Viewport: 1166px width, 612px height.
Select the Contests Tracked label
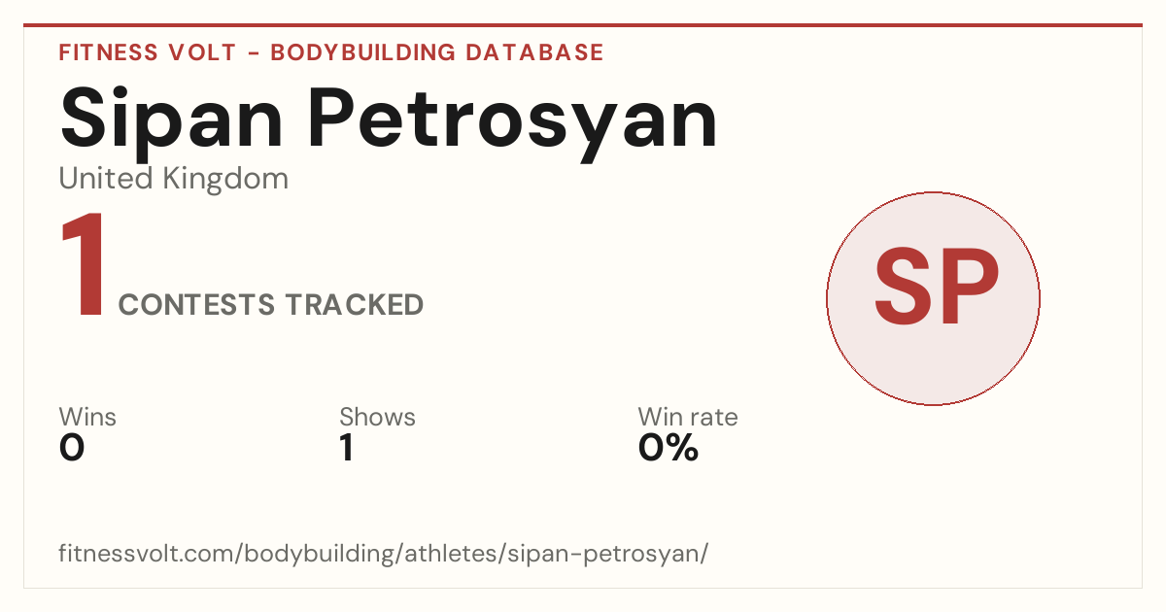(x=271, y=305)
